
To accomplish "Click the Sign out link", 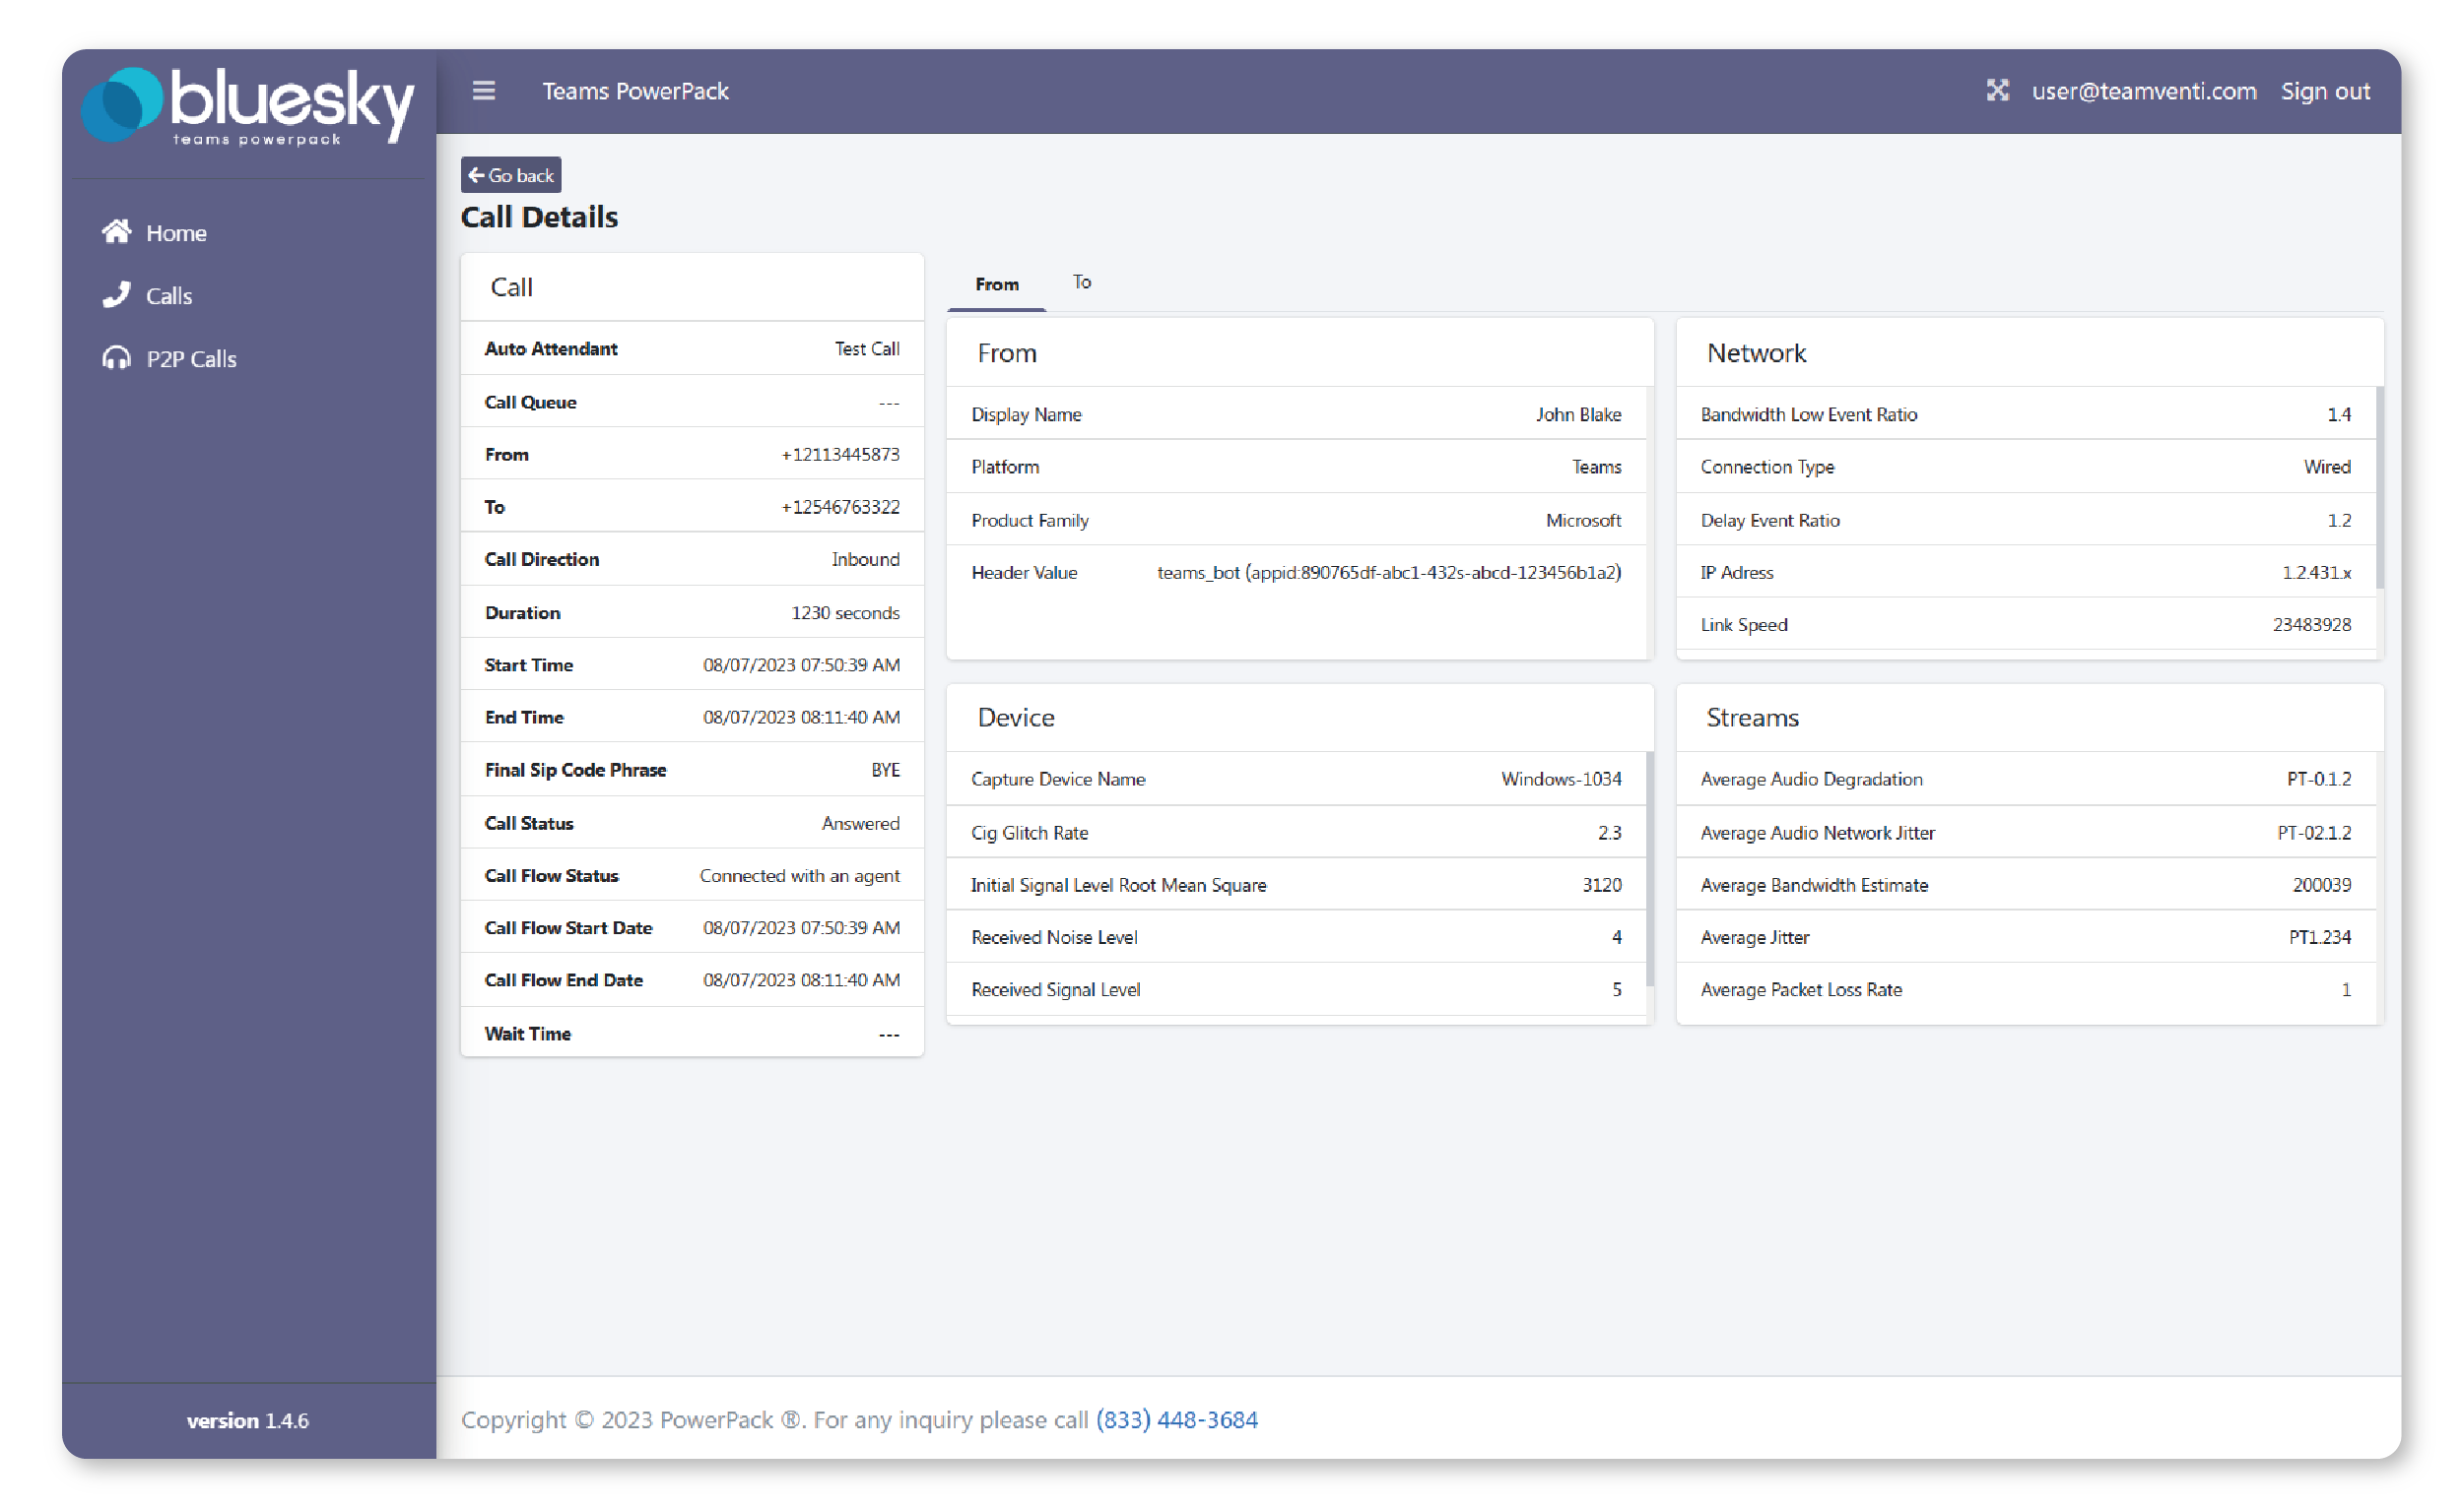I will [x=2325, y=91].
